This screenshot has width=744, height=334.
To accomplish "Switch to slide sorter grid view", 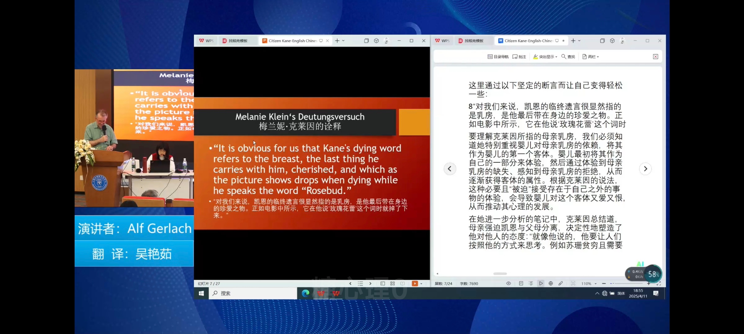I will click(392, 284).
